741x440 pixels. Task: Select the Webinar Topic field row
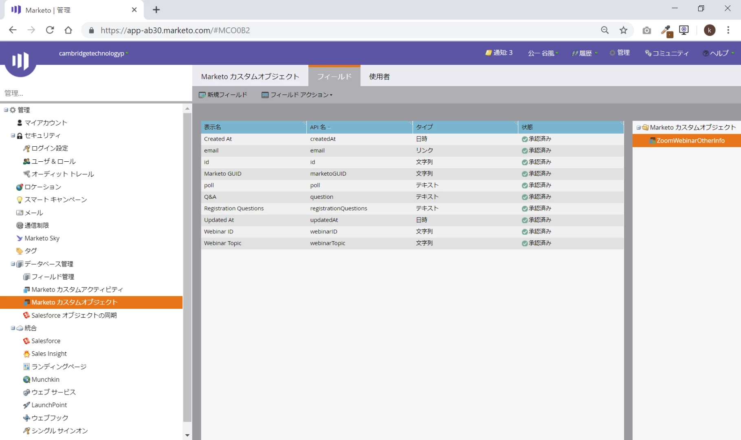point(412,243)
